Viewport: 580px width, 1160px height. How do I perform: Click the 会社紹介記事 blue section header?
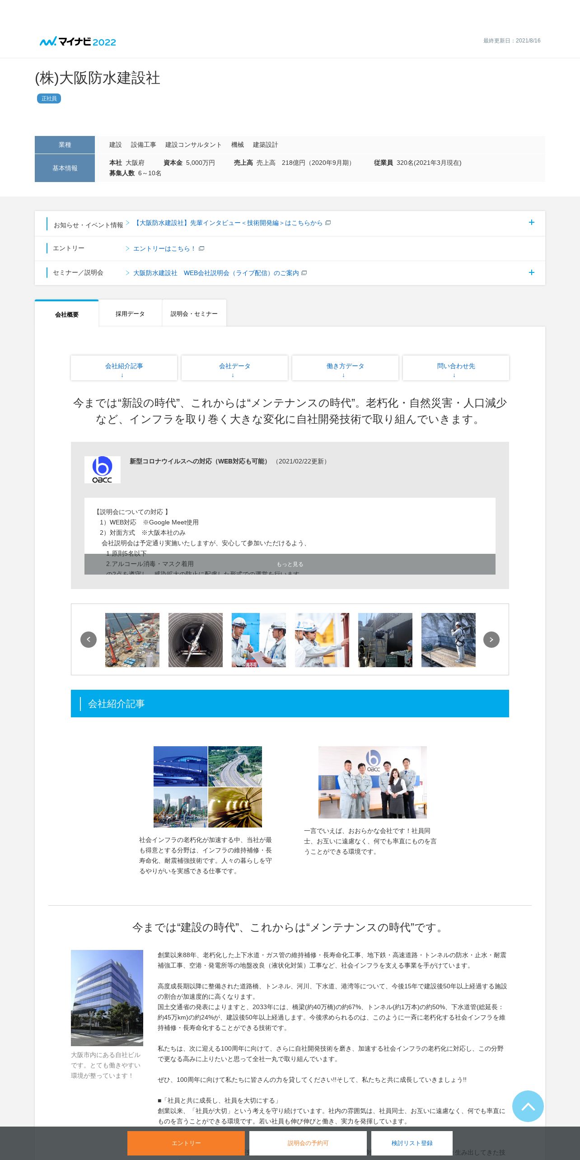[x=290, y=703]
